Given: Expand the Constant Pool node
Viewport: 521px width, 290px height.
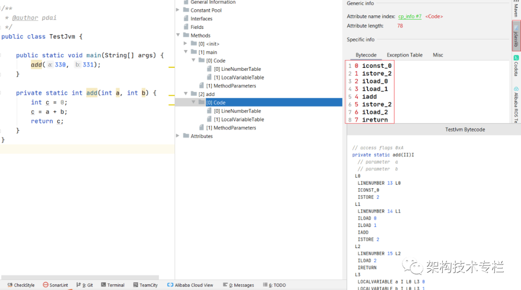Looking at the screenshot, I should point(178,10).
